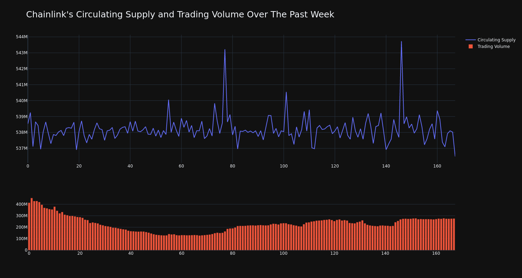Click x-axis label 160 on supply chart
Viewport: 522px width, 278px height.
point(437,166)
